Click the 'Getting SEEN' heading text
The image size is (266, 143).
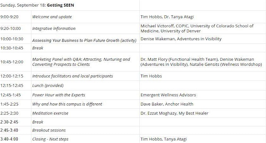(x=60, y=5)
